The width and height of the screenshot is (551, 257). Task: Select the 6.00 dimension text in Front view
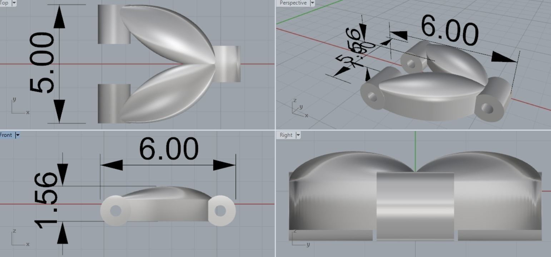tap(169, 149)
